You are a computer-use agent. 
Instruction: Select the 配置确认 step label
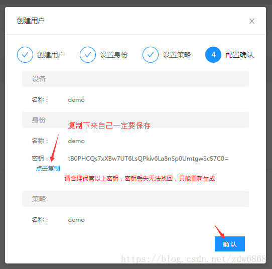click(239, 55)
